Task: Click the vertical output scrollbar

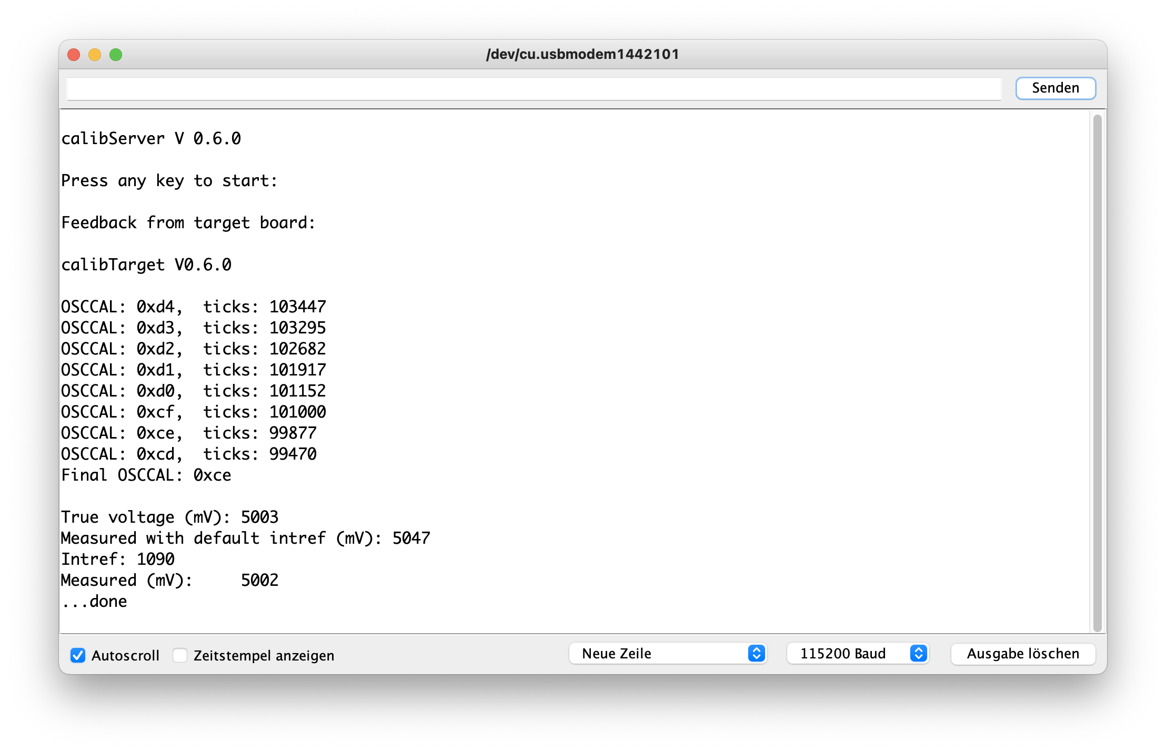Action: pyautogui.click(x=1097, y=372)
